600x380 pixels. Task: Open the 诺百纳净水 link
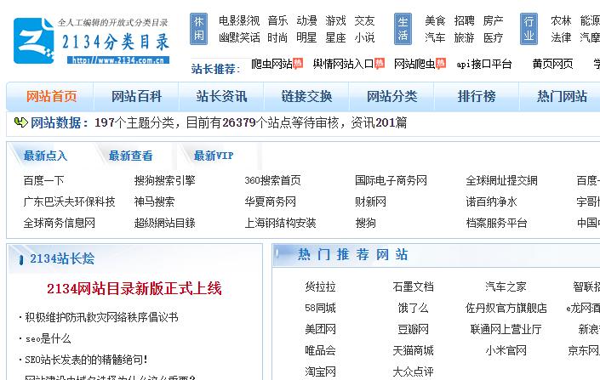point(491,201)
